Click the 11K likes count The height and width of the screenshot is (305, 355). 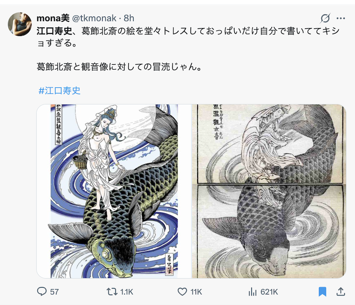tap(196, 292)
